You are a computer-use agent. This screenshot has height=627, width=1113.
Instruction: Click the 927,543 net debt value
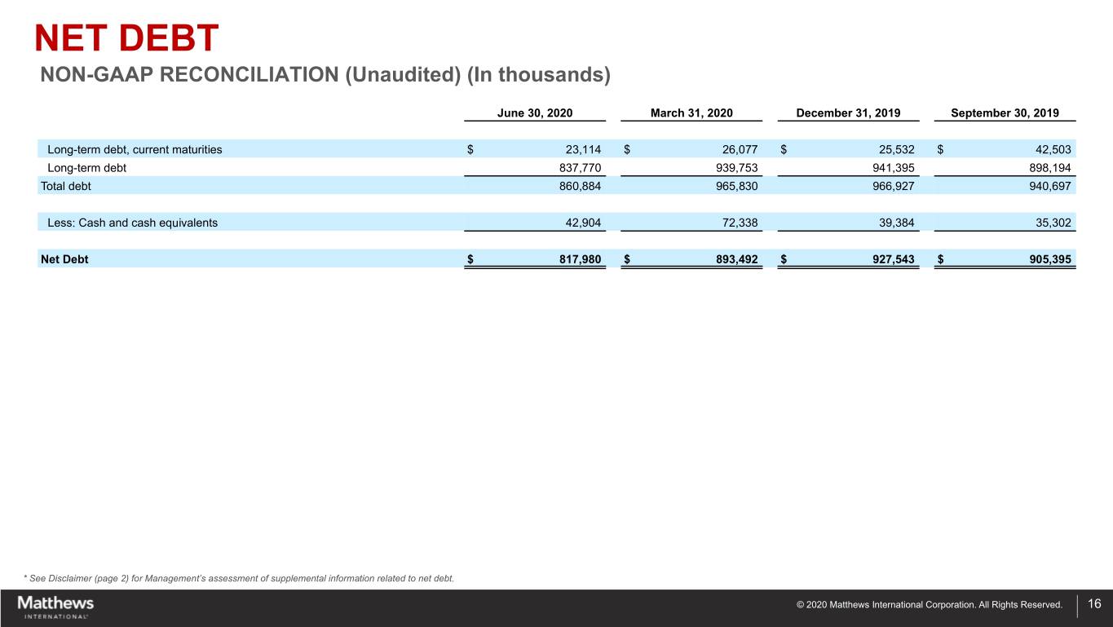890,259
